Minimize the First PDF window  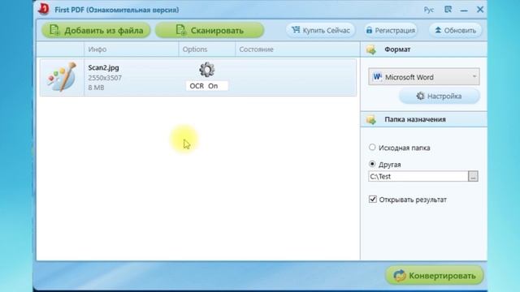tap(464, 11)
